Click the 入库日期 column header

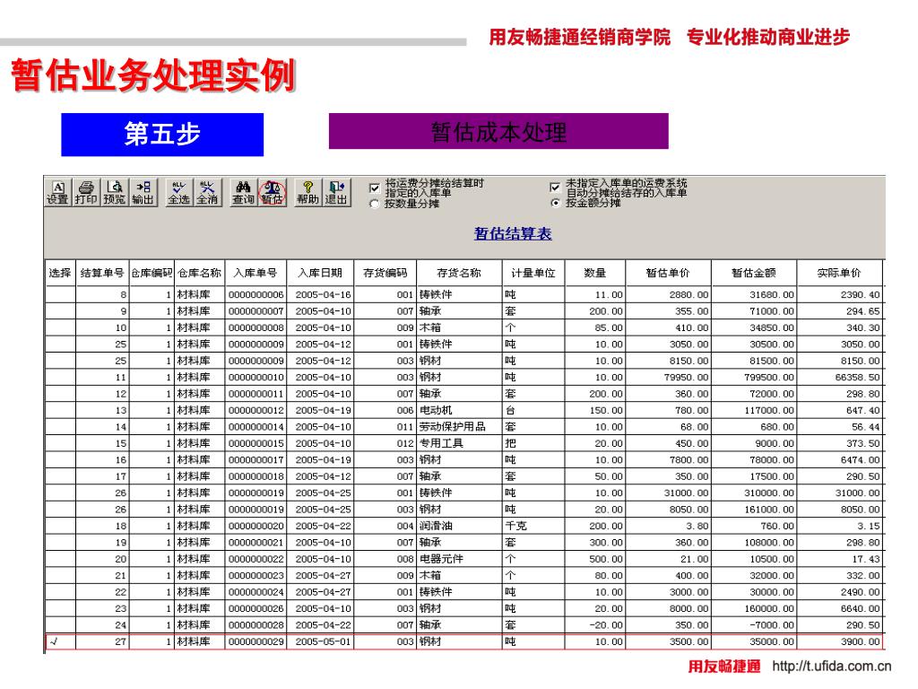[320, 273]
